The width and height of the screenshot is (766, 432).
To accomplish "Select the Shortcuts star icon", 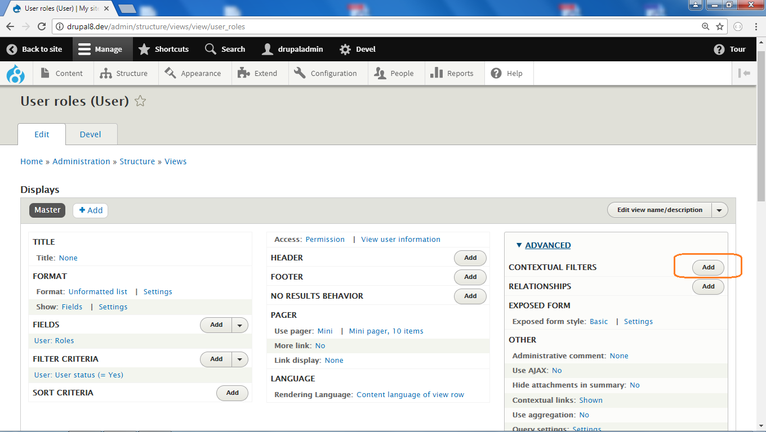I will (145, 49).
